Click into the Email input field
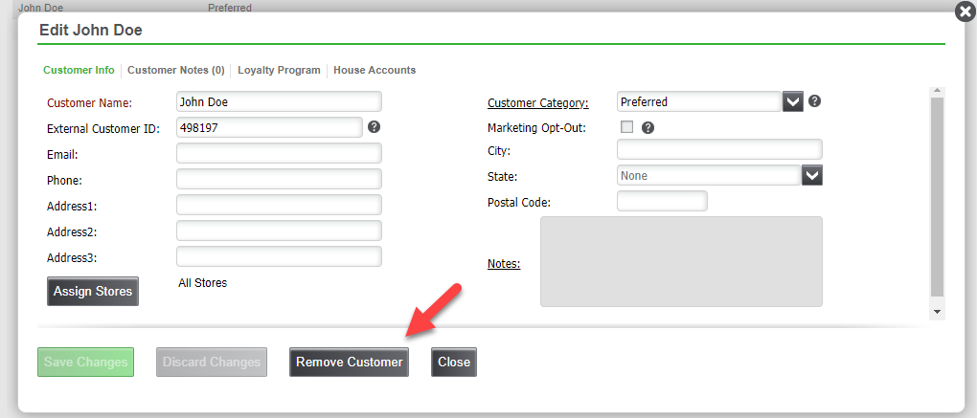Screen dimensions: 977x418 279,153
